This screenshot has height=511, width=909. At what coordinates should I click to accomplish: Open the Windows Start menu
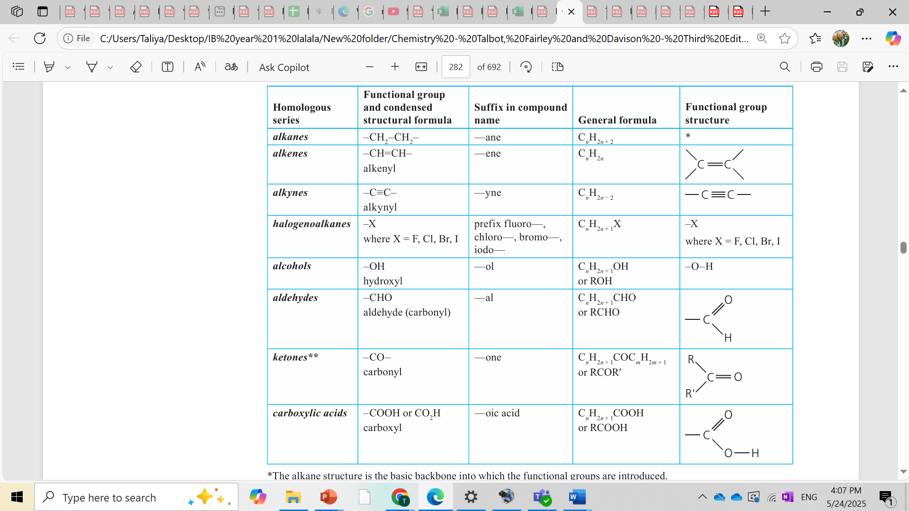point(17,497)
